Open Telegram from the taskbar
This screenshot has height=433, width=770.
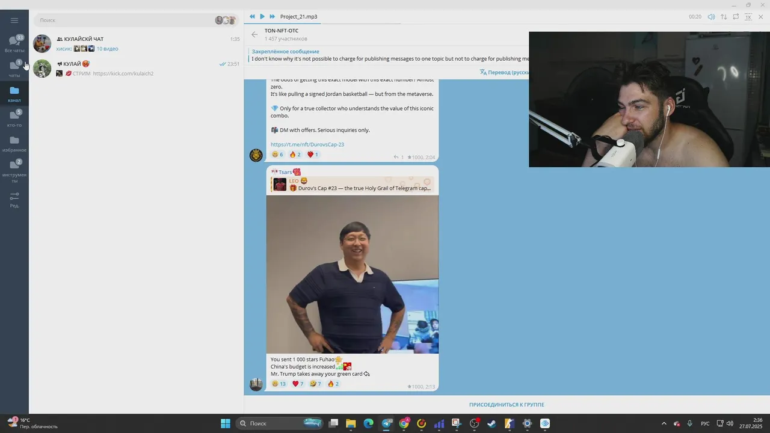pyautogui.click(x=386, y=423)
